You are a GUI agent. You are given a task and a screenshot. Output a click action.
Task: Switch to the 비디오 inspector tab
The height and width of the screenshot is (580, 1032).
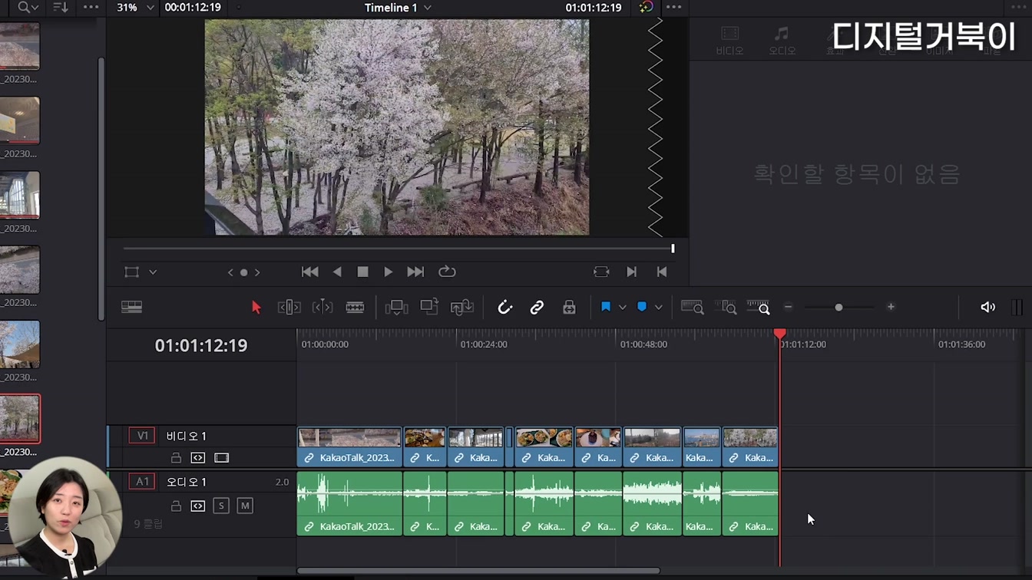tap(729, 41)
